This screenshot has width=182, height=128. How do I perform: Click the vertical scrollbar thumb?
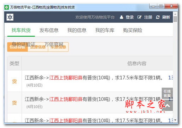(x=175, y=19)
